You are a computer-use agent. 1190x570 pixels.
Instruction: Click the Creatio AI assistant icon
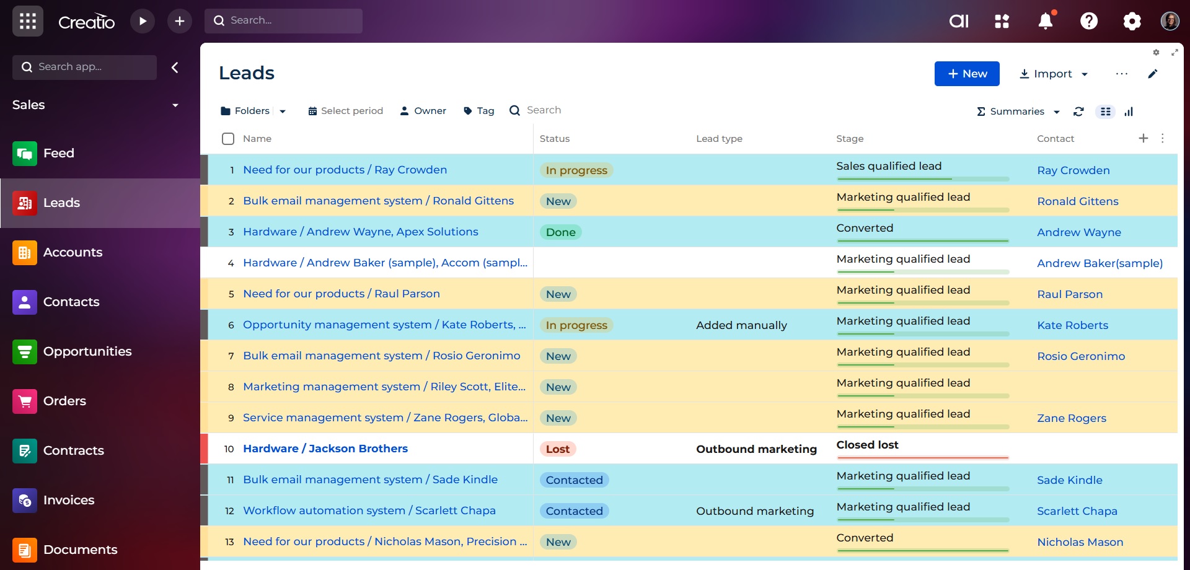tap(959, 21)
